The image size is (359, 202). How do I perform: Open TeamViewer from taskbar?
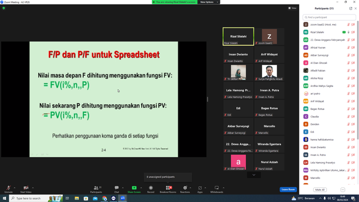[x=113, y=198]
